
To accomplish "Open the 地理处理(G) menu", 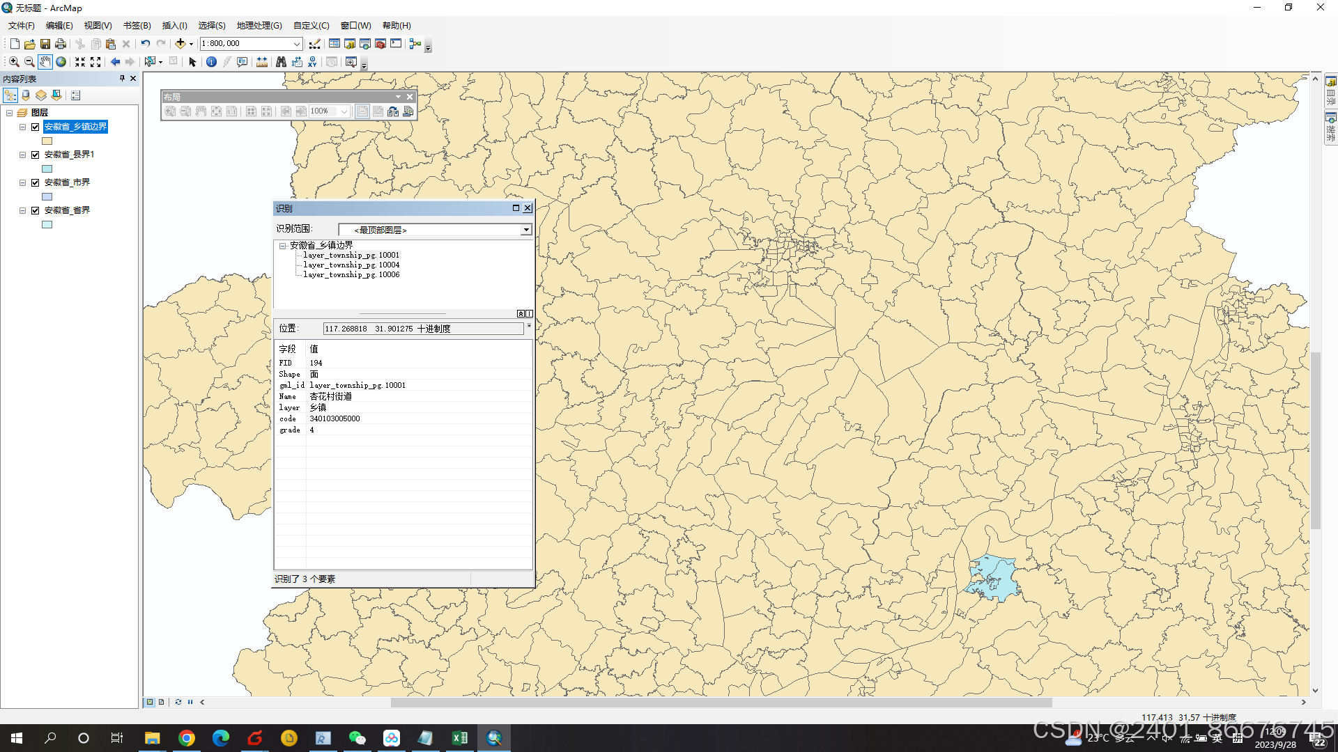I will (x=259, y=26).
